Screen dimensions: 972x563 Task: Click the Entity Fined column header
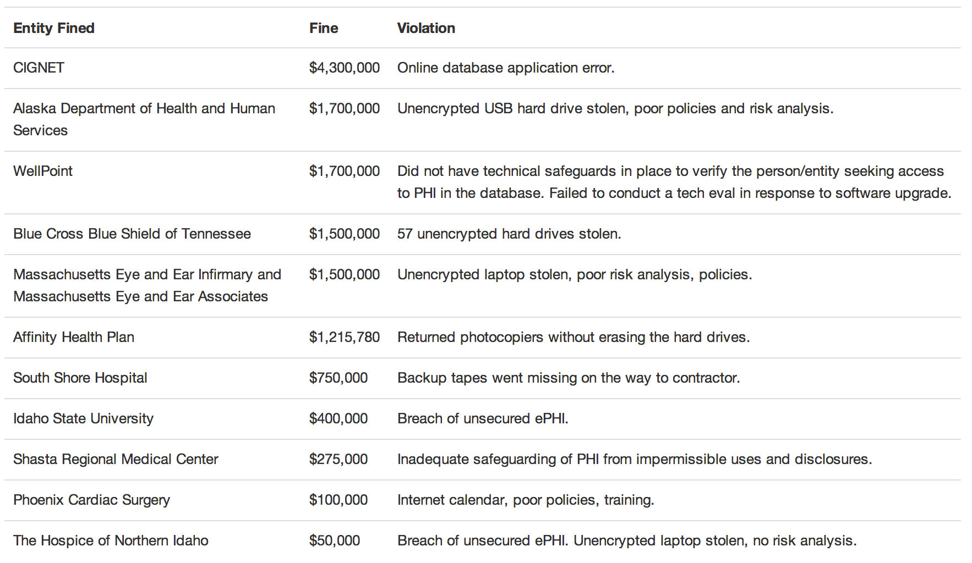point(54,28)
